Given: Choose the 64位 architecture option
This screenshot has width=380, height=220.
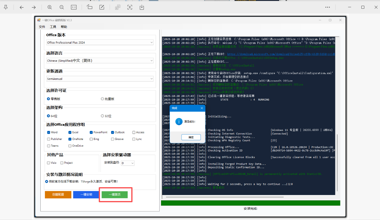Looking at the screenshot, I should [48, 116].
